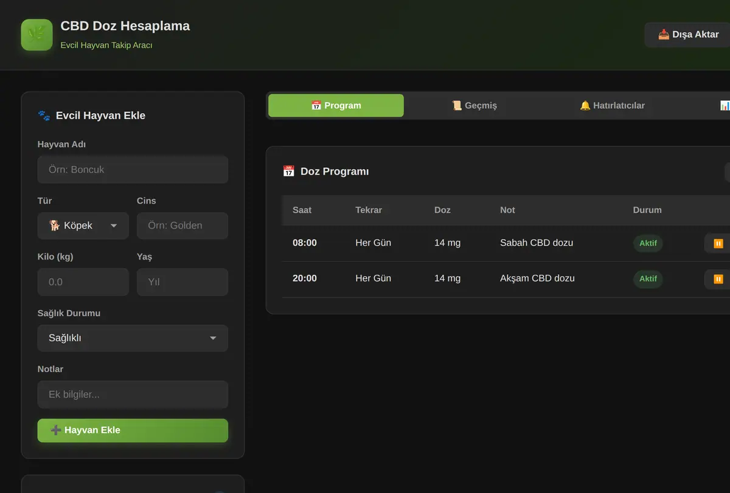Click the Aktif badge for 20:00 row
This screenshot has width=730, height=493.
pyautogui.click(x=648, y=278)
